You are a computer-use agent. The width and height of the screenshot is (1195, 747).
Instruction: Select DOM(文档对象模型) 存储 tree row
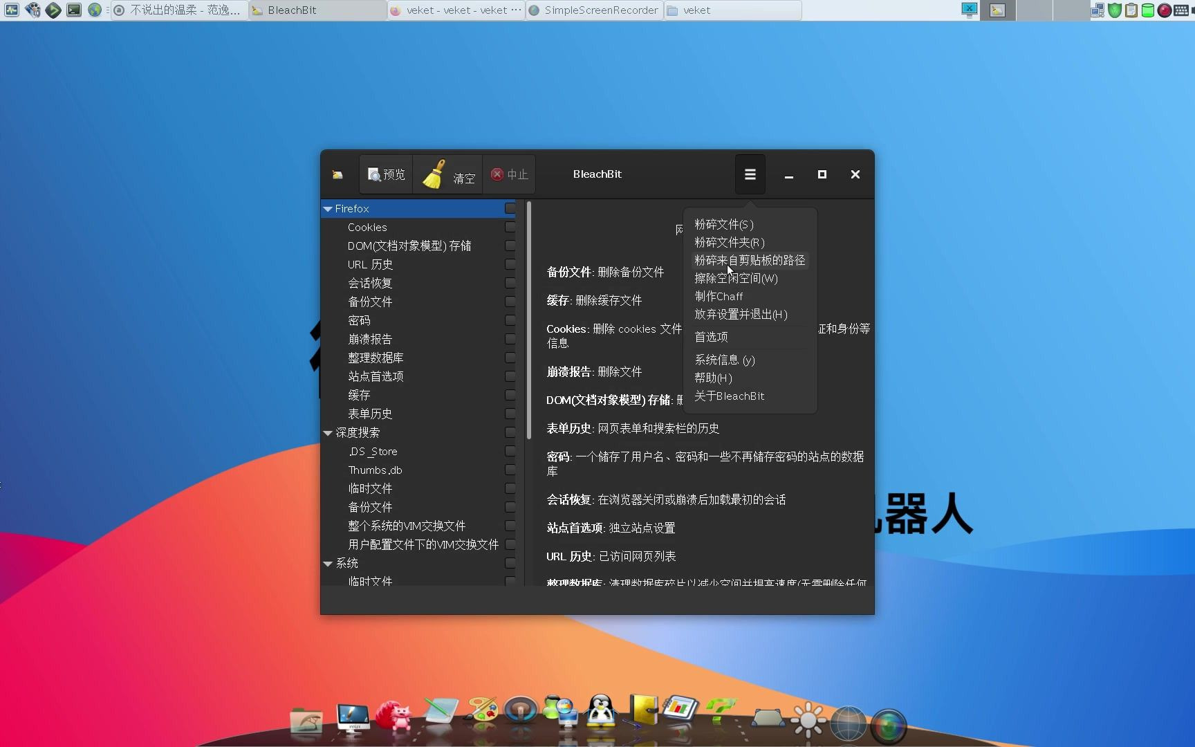coord(418,246)
